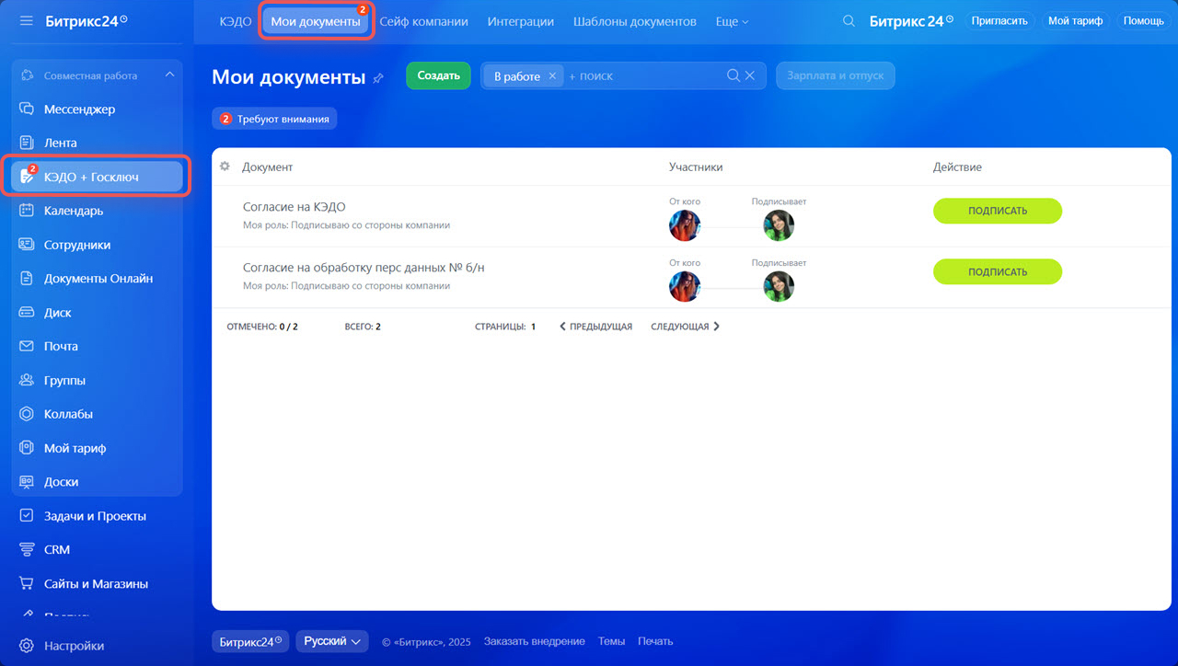
Task: Click the Битрикс24 logo in sidebar header
Action: (87, 20)
